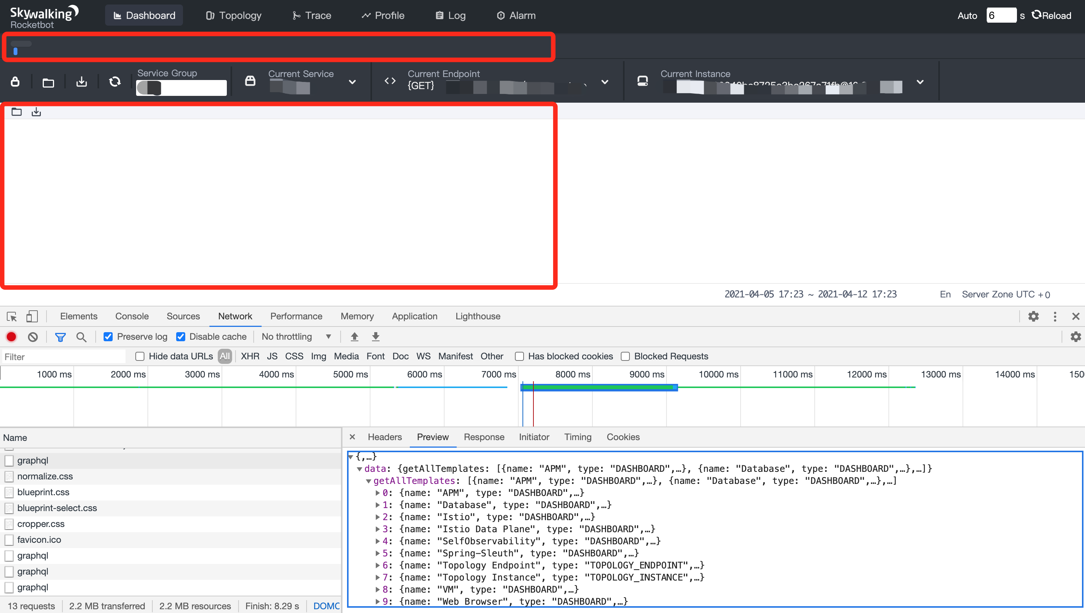Expand array item 4 SelfObservability
This screenshot has height=613, width=1085.
378,541
